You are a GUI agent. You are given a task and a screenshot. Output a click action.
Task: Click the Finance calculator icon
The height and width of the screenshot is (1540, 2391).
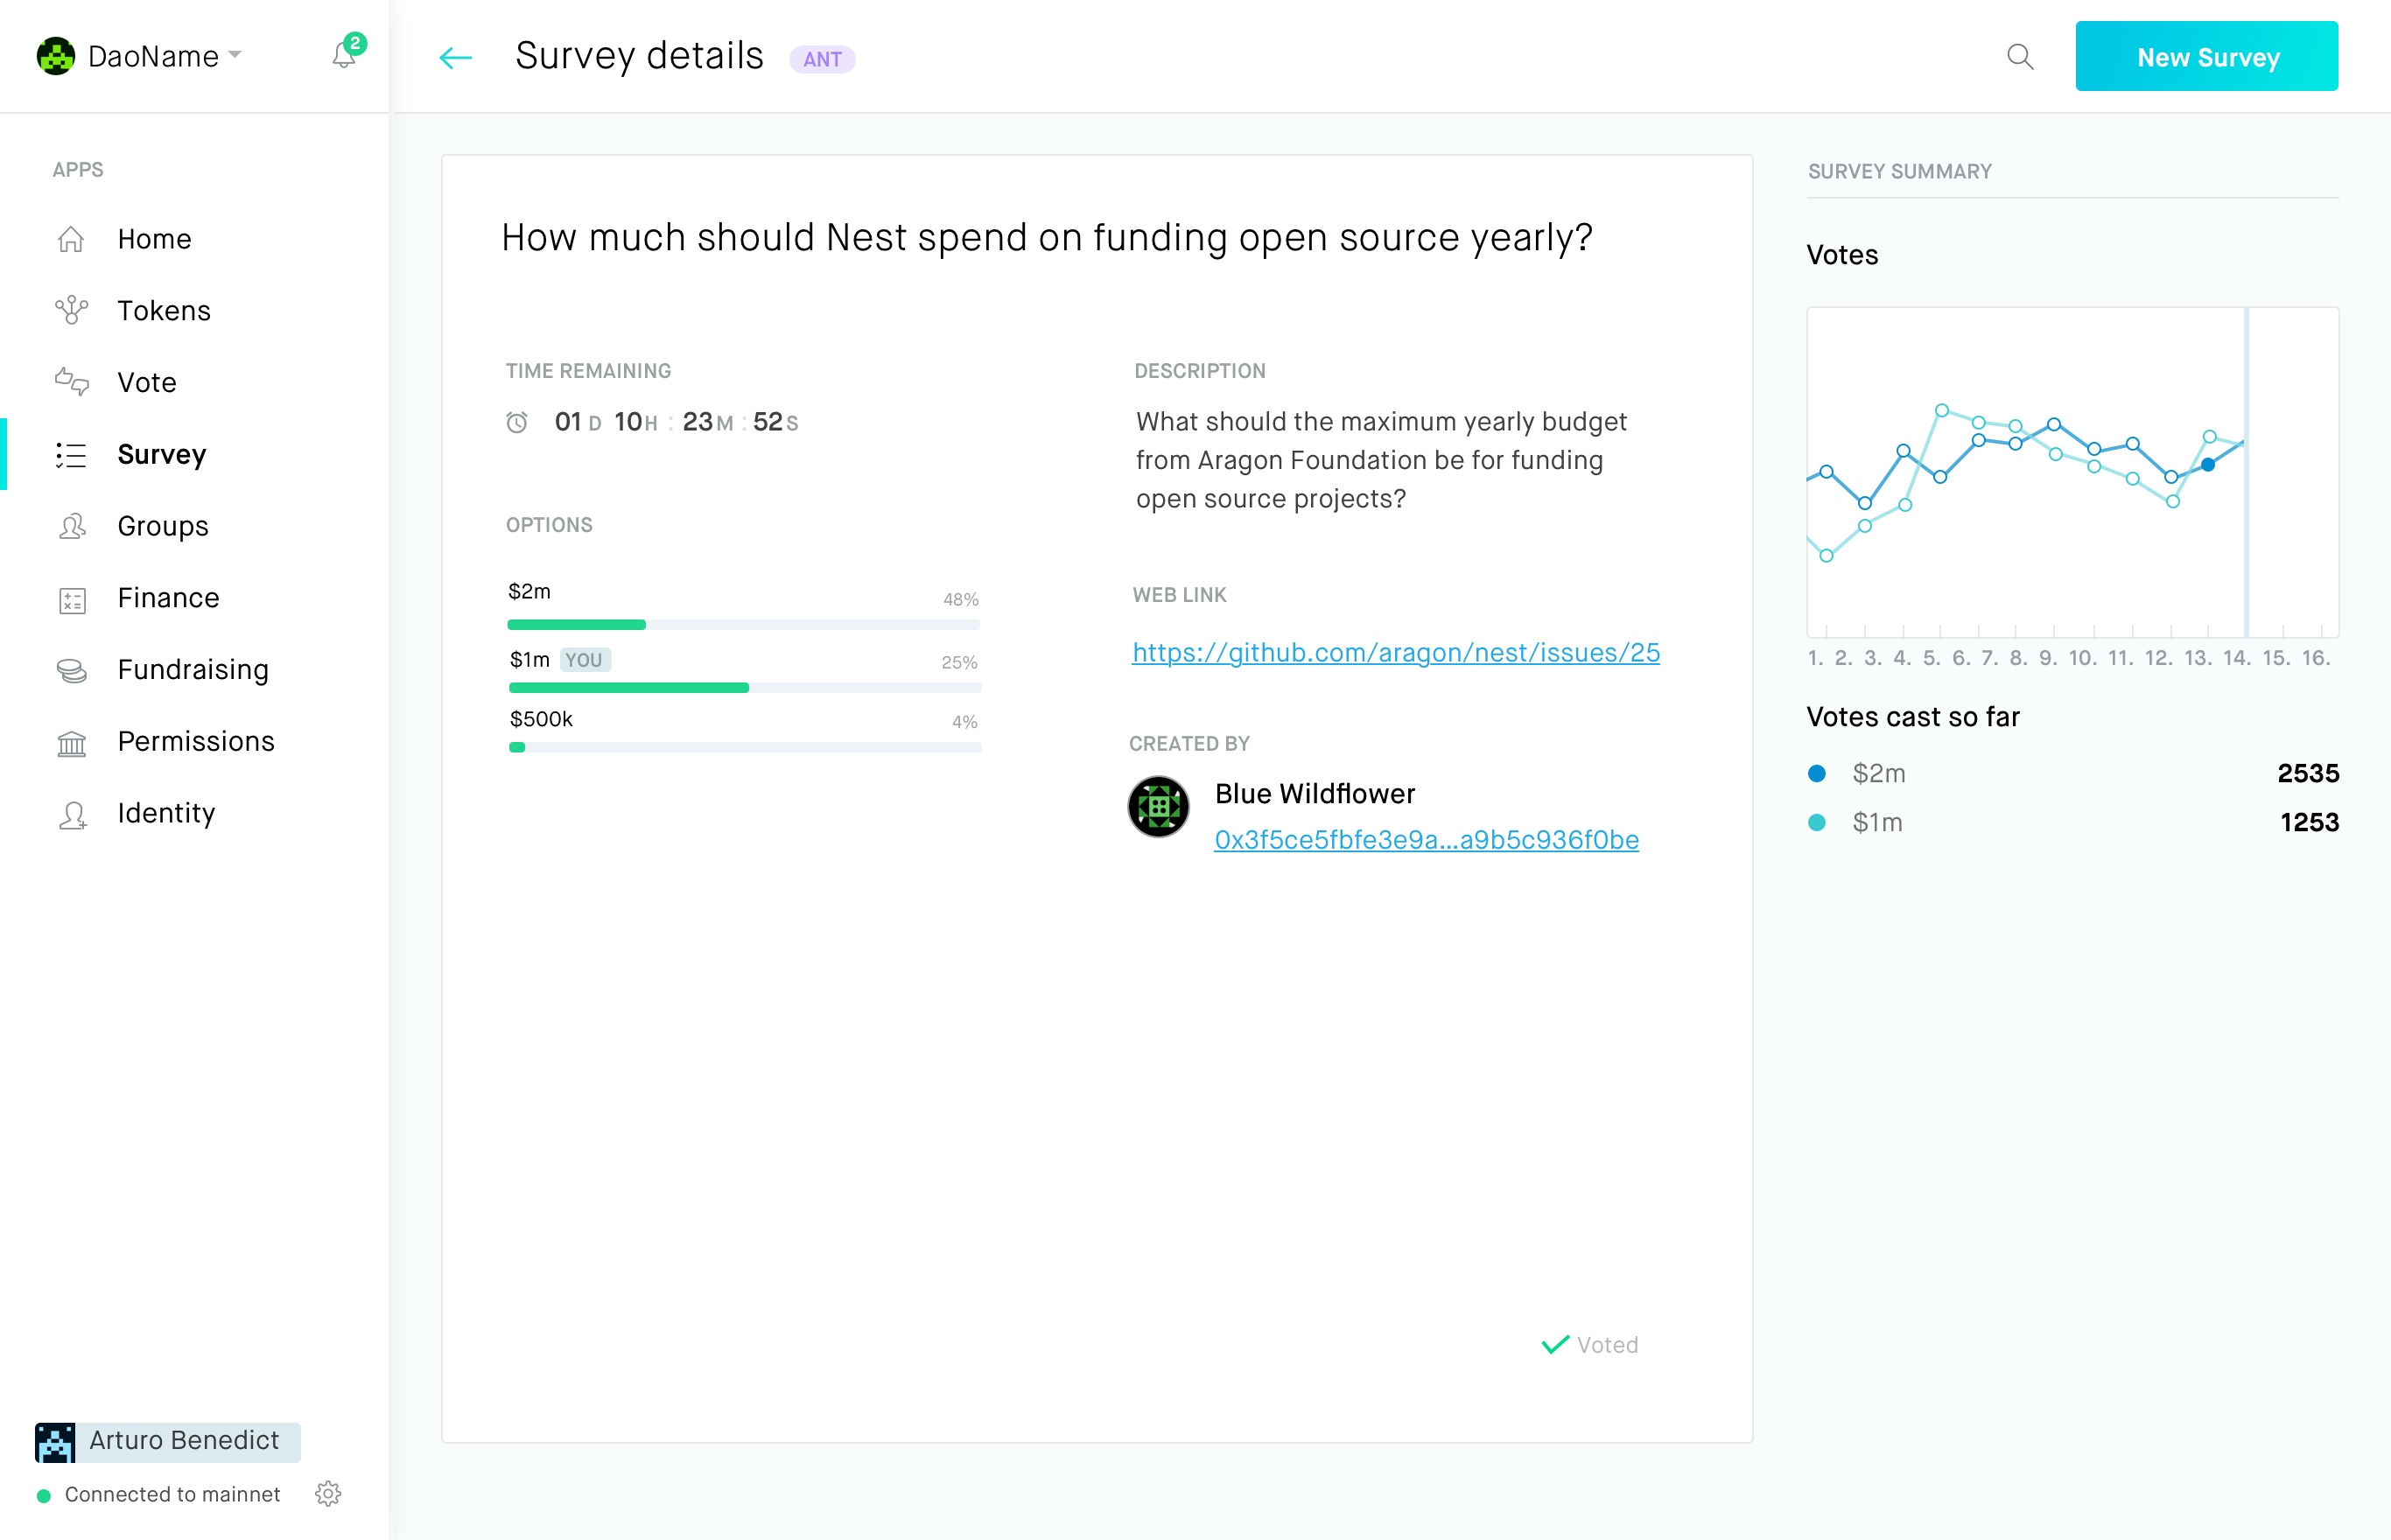71,599
